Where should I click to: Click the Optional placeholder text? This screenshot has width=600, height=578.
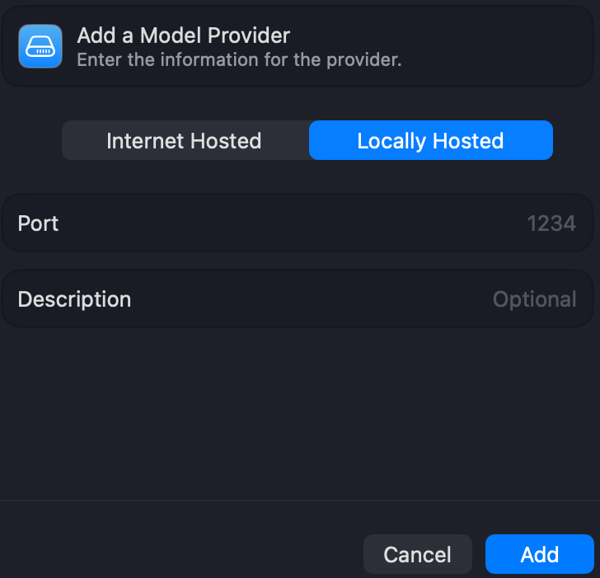coord(534,299)
